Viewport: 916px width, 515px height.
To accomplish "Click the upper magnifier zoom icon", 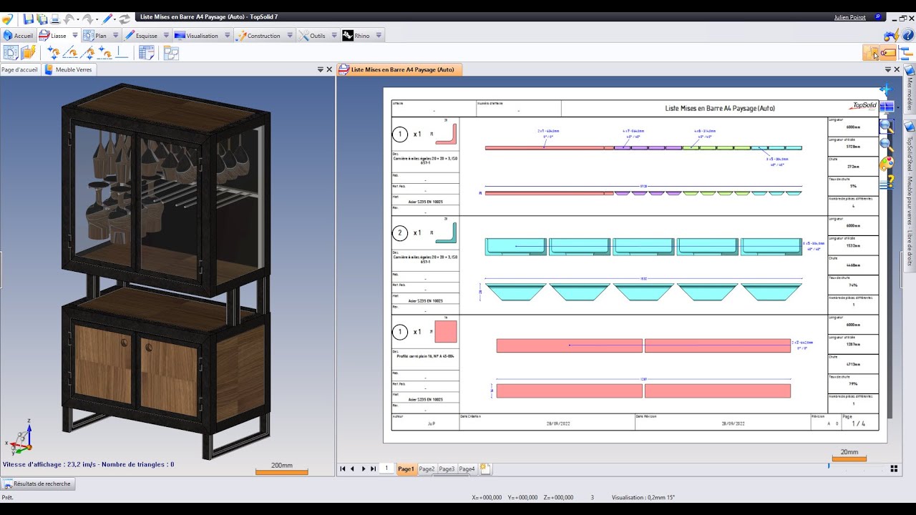I will click(886, 126).
